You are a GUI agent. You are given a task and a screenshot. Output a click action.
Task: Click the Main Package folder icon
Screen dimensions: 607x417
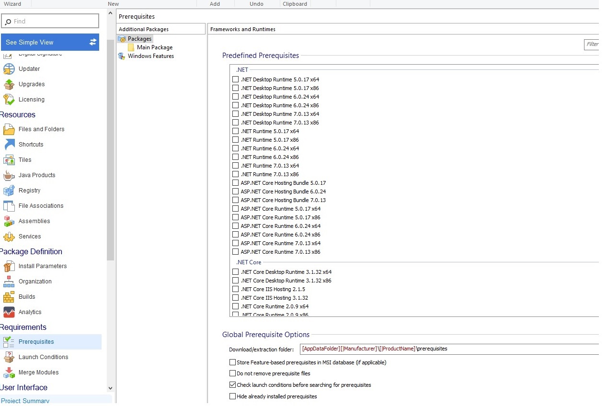131,47
